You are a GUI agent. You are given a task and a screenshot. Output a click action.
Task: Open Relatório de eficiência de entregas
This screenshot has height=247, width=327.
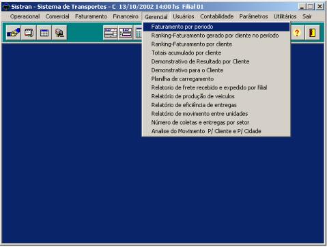[216, 105]
